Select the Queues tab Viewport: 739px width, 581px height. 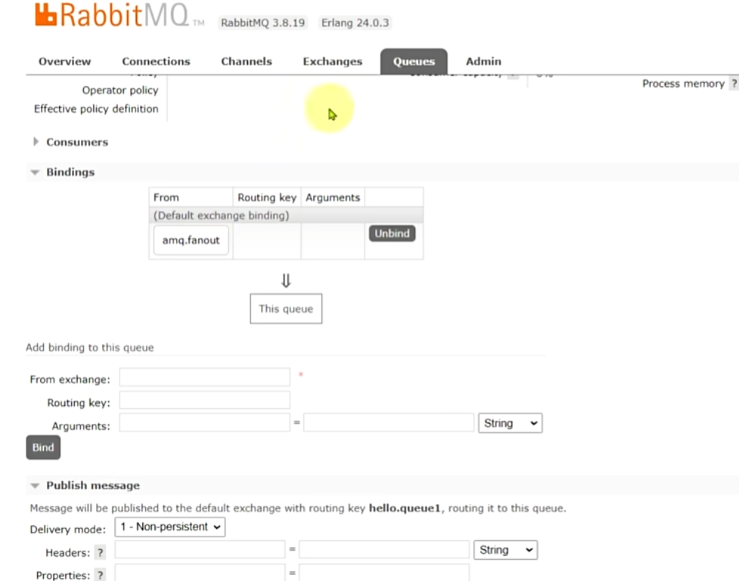pos(414,62)
